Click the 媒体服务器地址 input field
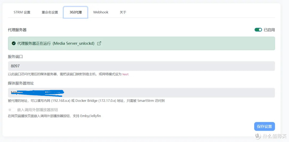Screen dimensions: 289x142 (x=141, y=93)
